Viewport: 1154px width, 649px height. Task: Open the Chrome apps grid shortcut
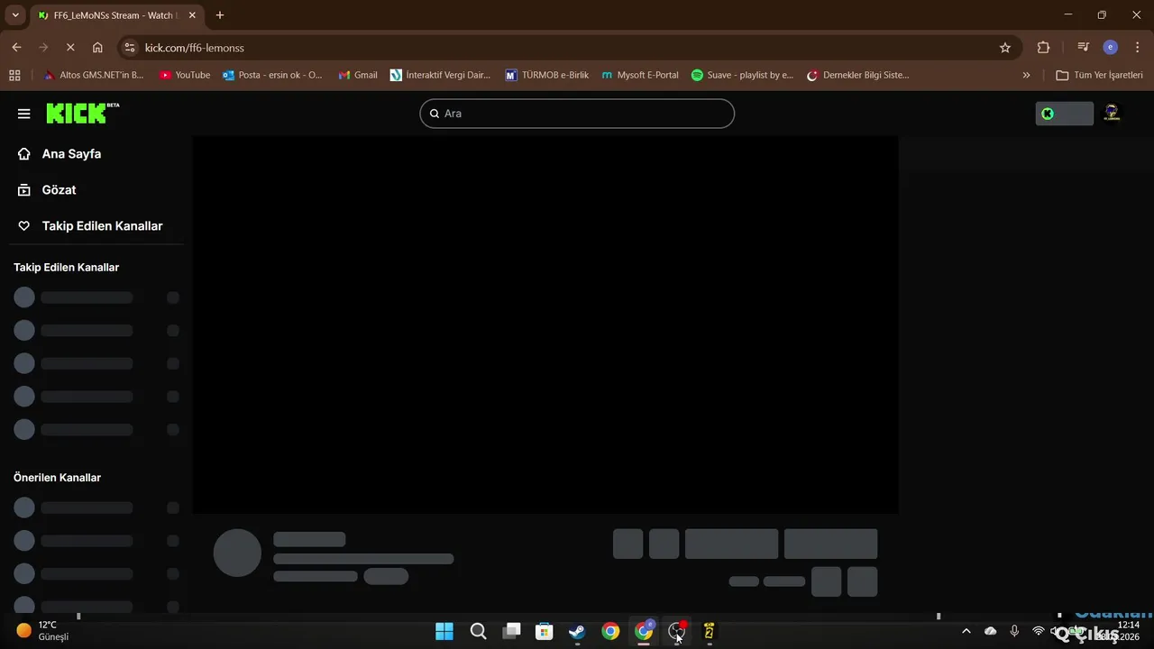pos(14,75)
